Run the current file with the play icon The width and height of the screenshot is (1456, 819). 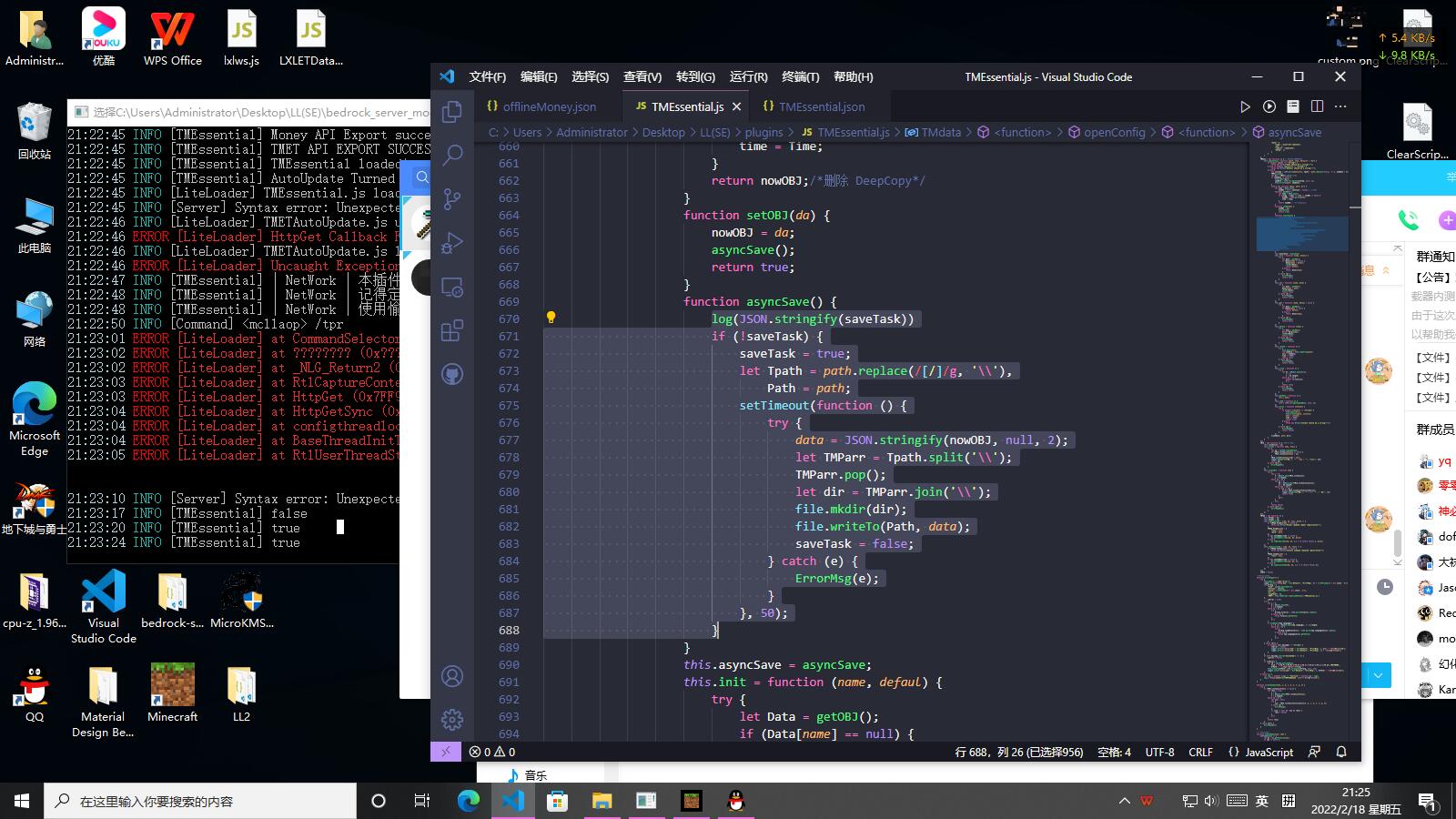[1246, 106]
